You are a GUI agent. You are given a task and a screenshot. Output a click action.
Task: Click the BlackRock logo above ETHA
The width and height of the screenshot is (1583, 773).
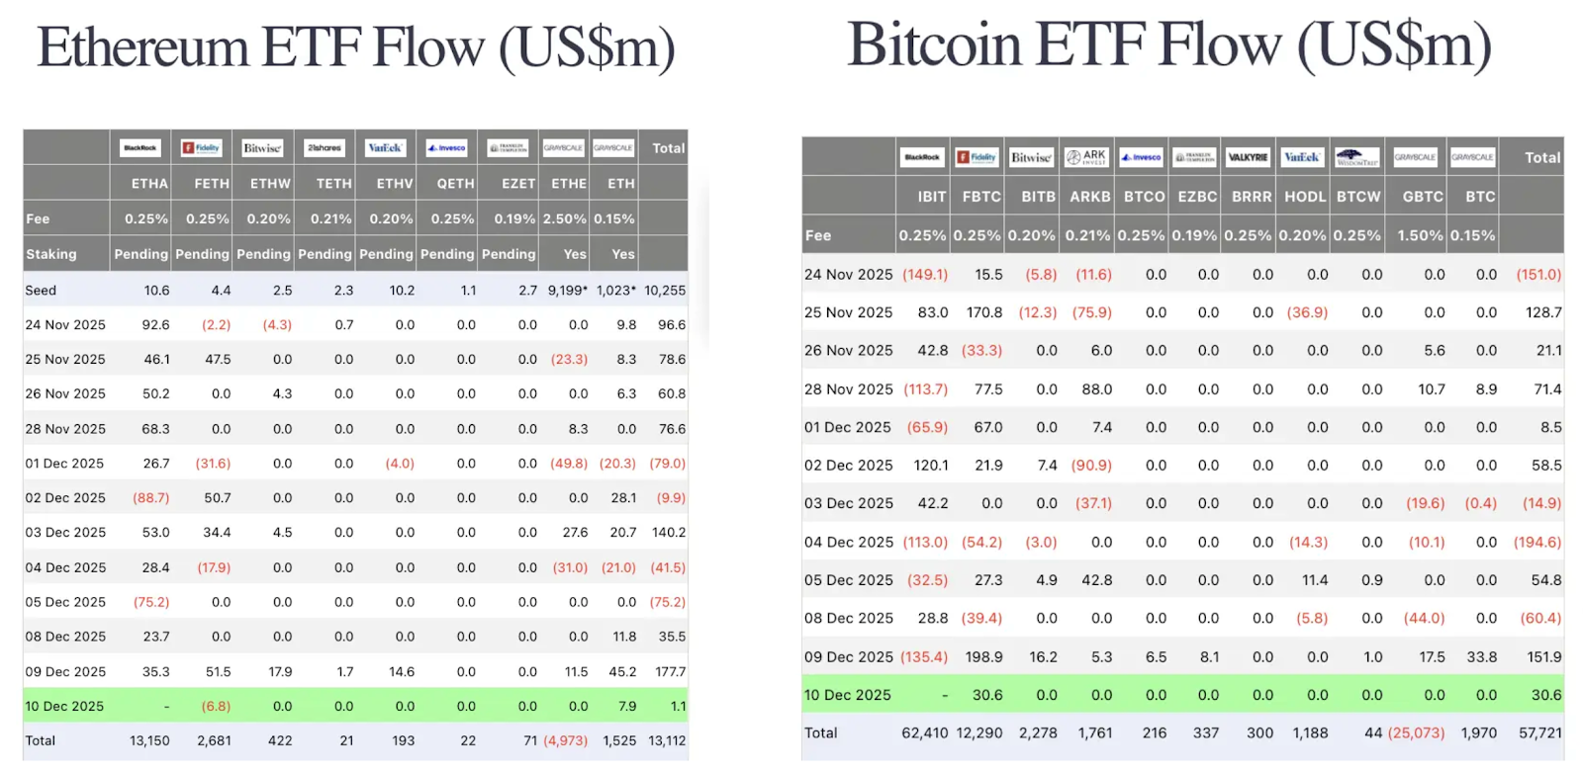click(x=140, y=148)
